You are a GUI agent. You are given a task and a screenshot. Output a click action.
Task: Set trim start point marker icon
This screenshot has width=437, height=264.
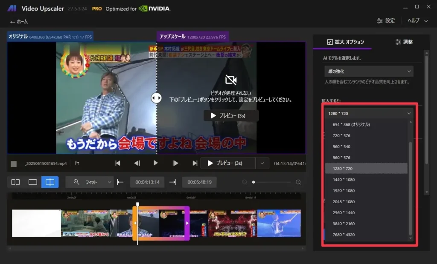120,182
